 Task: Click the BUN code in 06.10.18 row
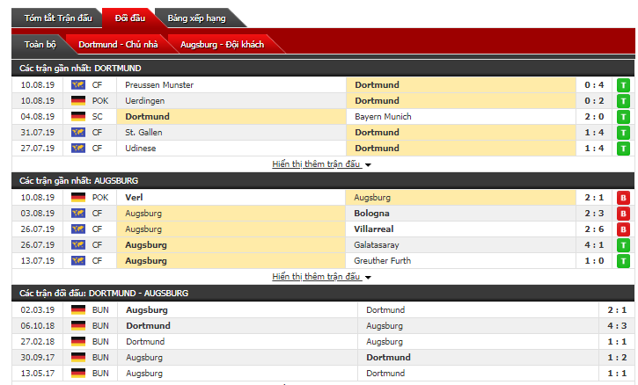pyautogui.click(x=100, y=326)
